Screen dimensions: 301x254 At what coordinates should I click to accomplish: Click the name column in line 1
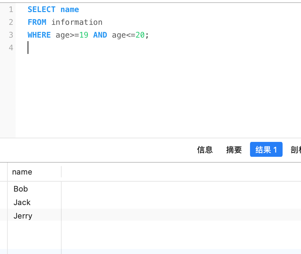tap(69, 9)
